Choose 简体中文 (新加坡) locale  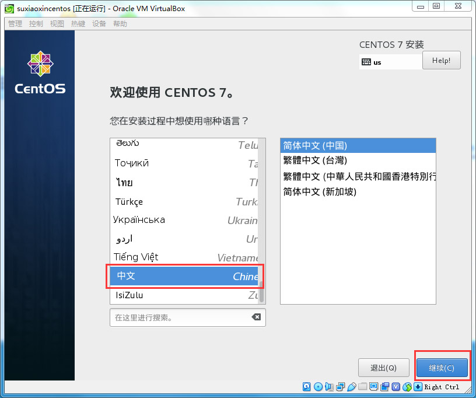pos(358,191)
